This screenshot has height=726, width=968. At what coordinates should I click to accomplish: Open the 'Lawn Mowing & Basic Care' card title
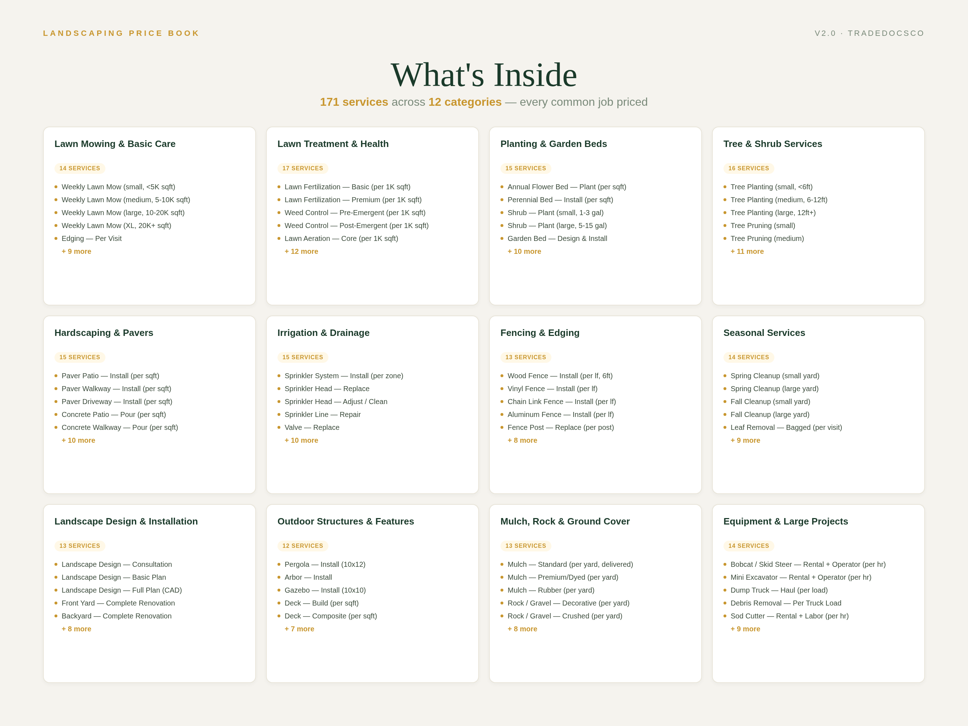point(115,144)
